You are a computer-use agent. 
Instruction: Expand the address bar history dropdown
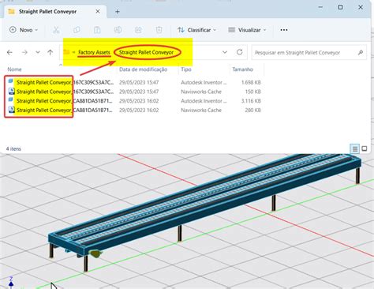tap(225, 52)
